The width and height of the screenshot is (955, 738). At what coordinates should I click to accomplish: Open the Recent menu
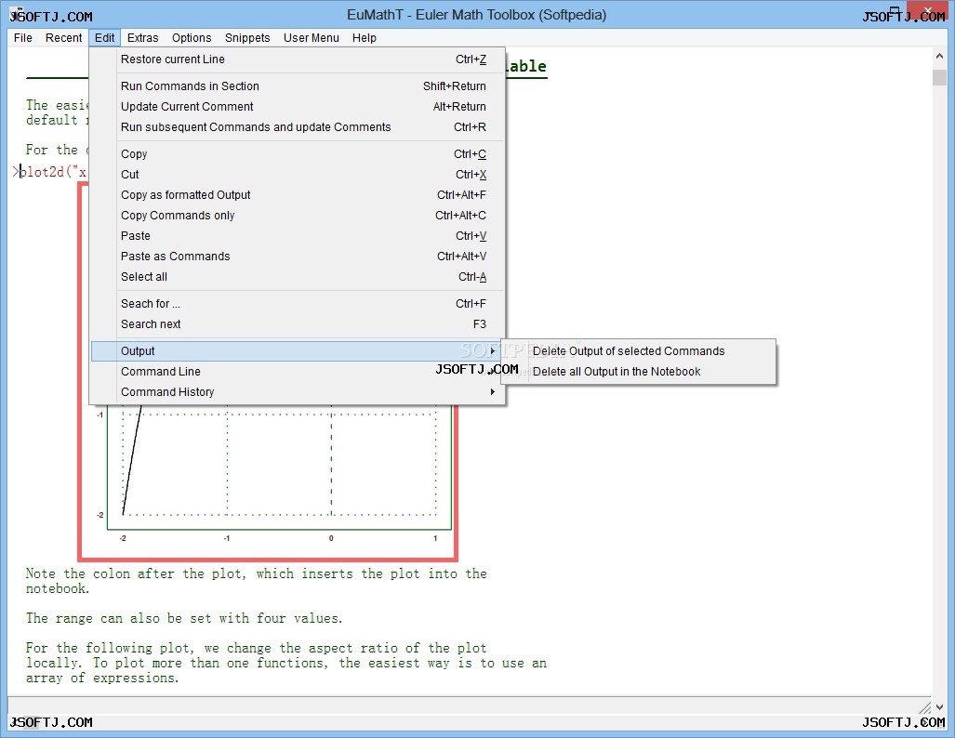pos(63,38)
